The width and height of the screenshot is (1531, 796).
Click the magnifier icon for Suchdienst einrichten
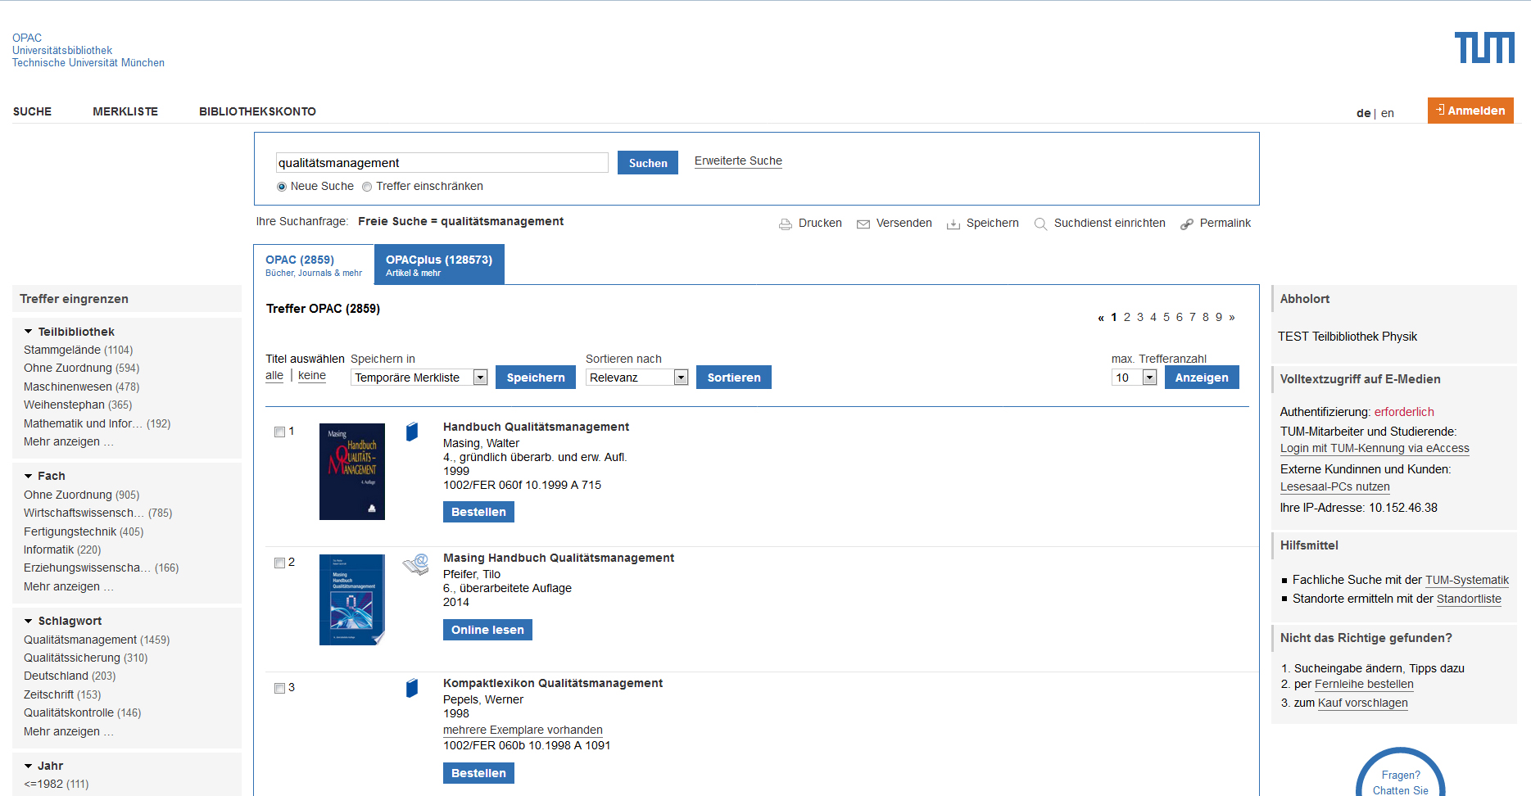1040,224
